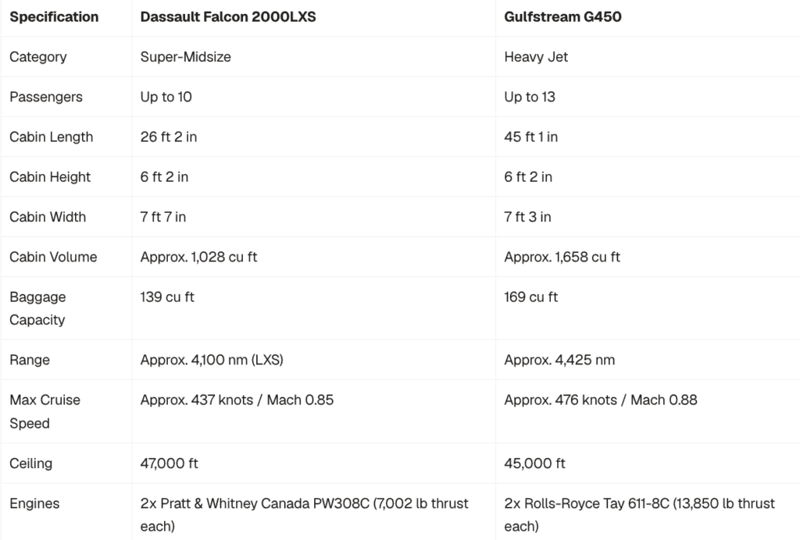Click Approx. 1,658 cu ft volume cell
Screen dimensions: 800x540
point(562,257)
